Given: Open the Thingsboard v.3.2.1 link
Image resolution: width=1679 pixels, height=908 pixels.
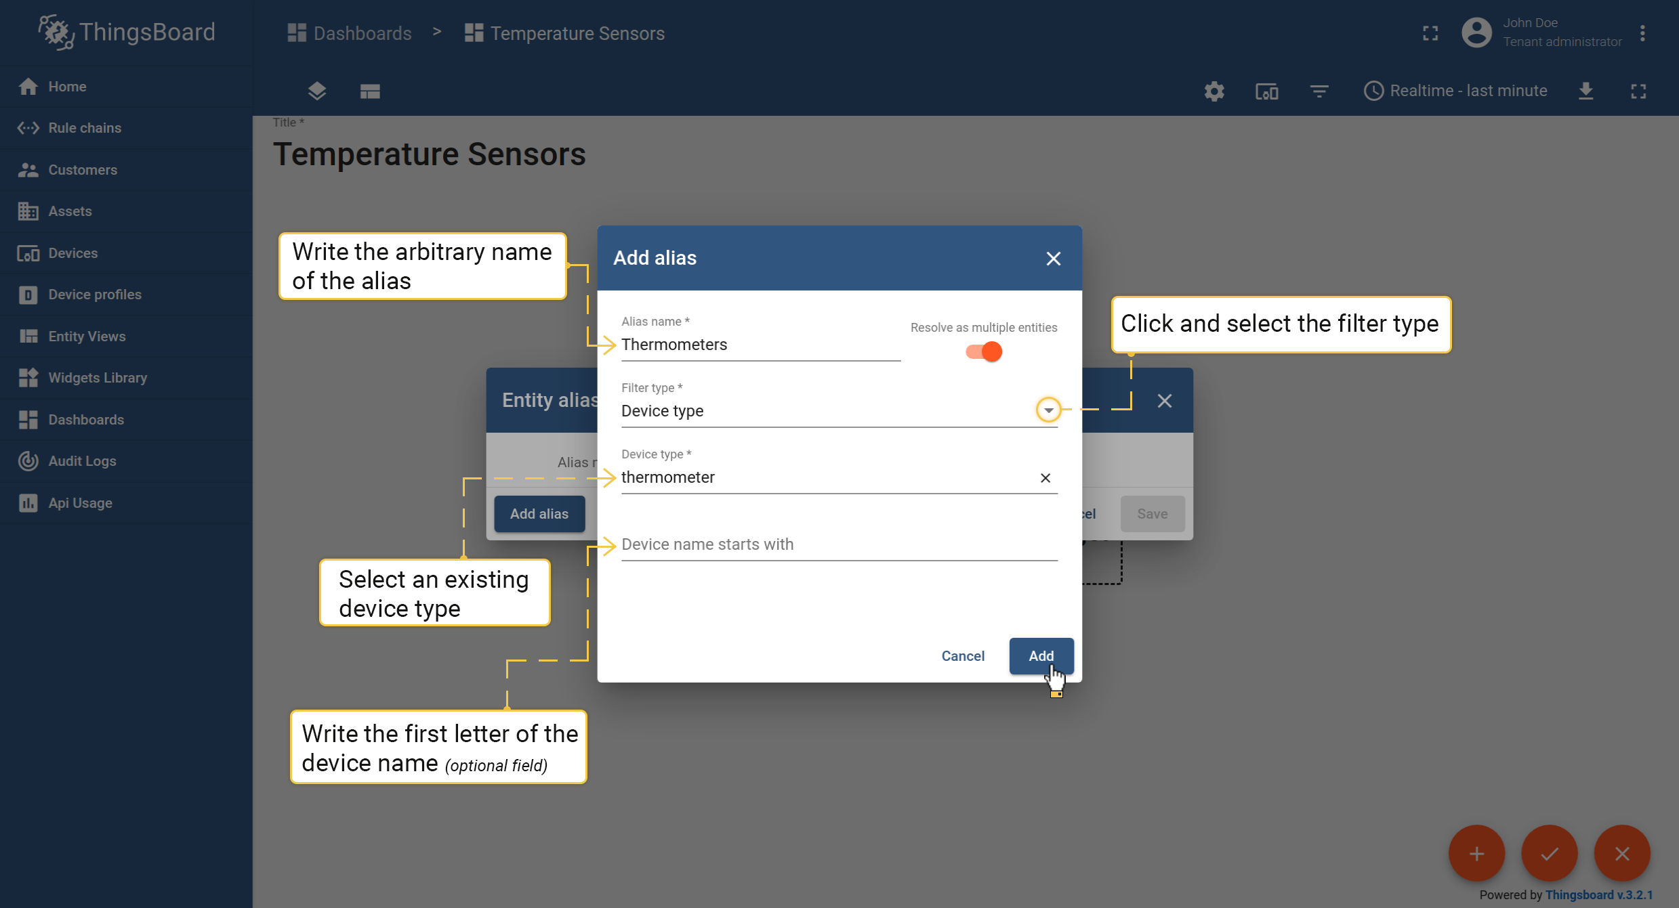Looking at the screenshot, I should click(1598, 894).
